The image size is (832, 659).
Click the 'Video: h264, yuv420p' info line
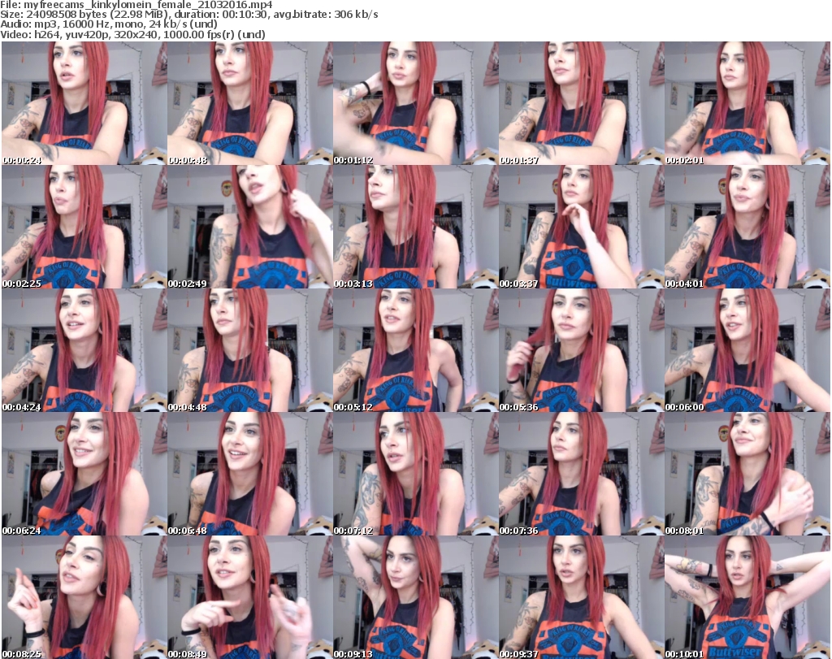132,34
